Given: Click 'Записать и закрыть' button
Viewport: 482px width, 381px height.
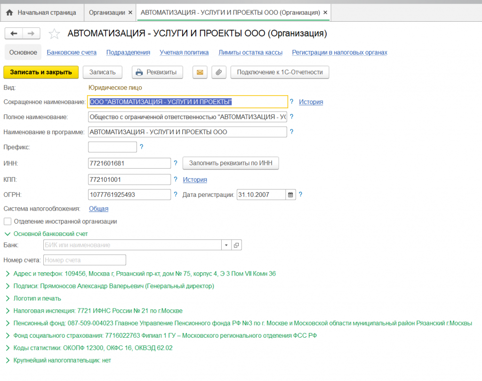Looking at the screenshot, I should click(41, 72).
